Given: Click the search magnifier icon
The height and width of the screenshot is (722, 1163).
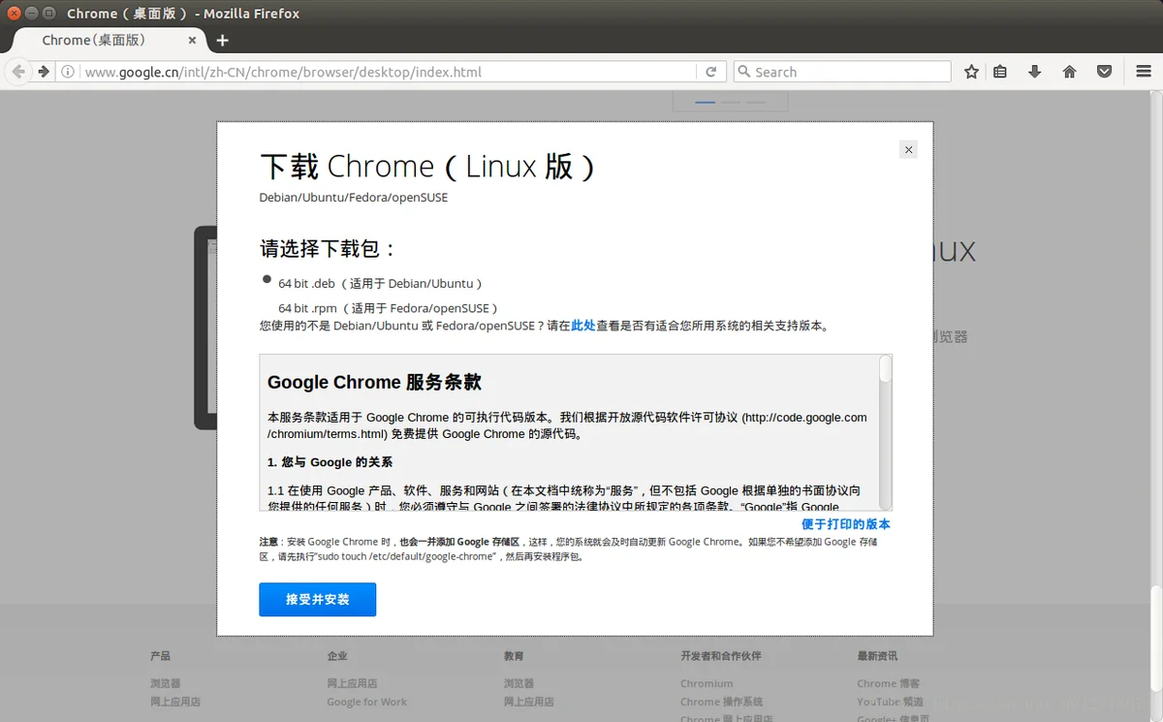Looking at the screenshot, I should pos(744,72).
